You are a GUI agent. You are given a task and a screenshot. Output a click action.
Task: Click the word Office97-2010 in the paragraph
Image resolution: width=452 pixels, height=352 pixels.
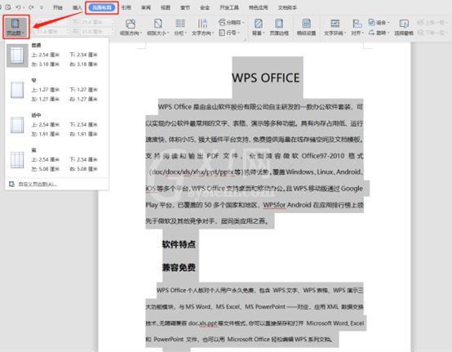pos(323,156)
